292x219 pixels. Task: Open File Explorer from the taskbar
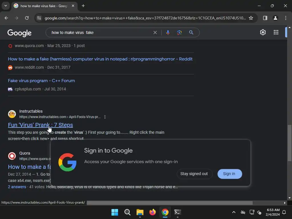(x=140, y=212)
